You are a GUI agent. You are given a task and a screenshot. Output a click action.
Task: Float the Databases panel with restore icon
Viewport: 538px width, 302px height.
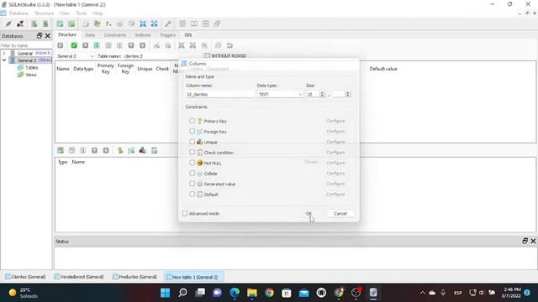(x=40, y=35)
